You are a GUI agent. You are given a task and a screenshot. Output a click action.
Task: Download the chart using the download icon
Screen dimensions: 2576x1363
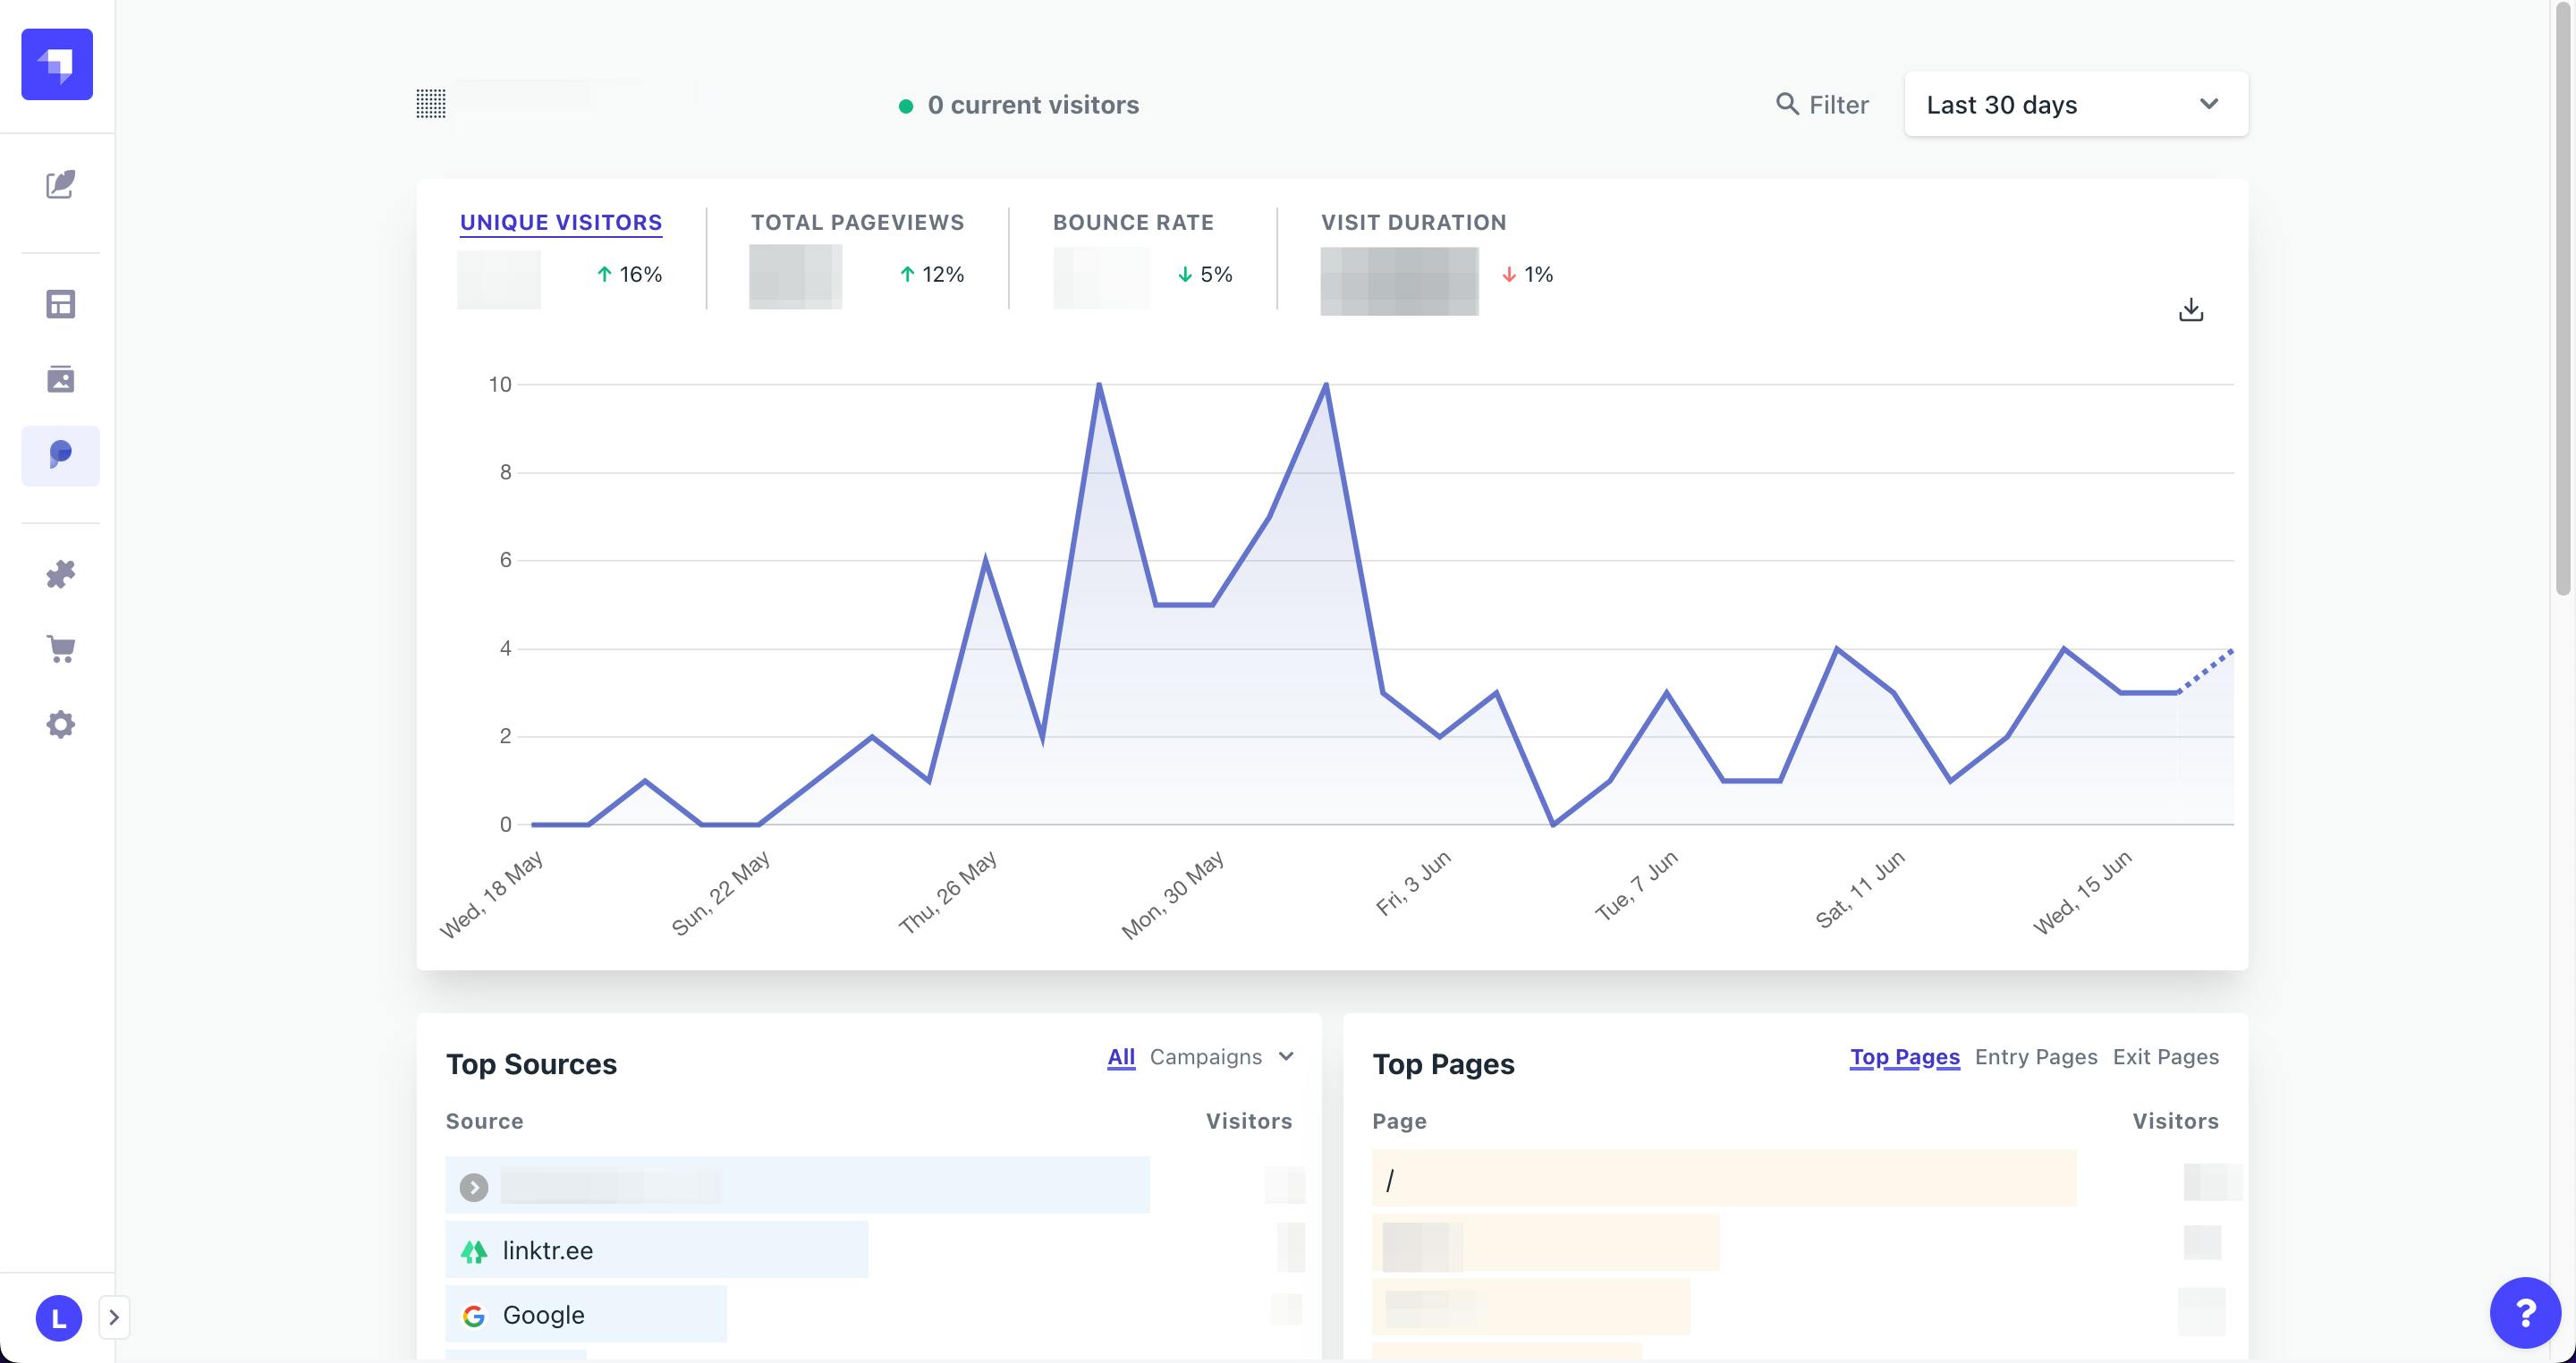tap(2191, 309)
